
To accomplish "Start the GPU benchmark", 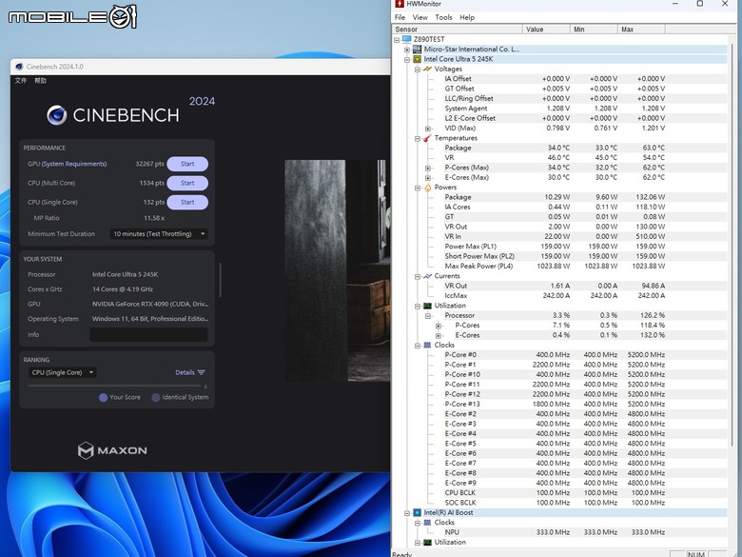I will [x=187, y=164].
